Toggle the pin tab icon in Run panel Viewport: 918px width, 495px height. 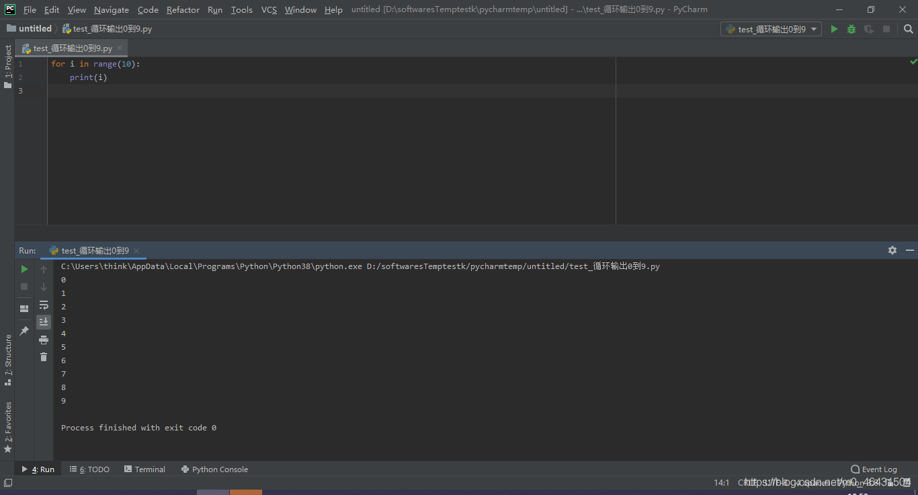click(x=24, y=331)
